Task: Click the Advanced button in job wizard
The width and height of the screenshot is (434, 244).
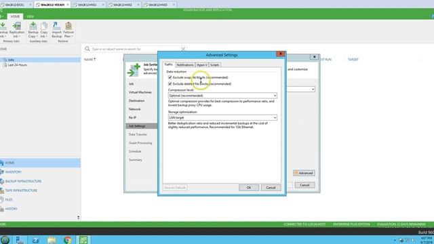Action: tap(304, 174)
